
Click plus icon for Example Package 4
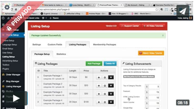pyautogui.click(x=99, y=102)
